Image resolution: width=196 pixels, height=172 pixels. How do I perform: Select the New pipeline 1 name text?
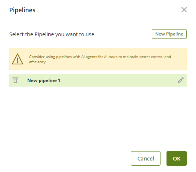(x=44, y=80)
